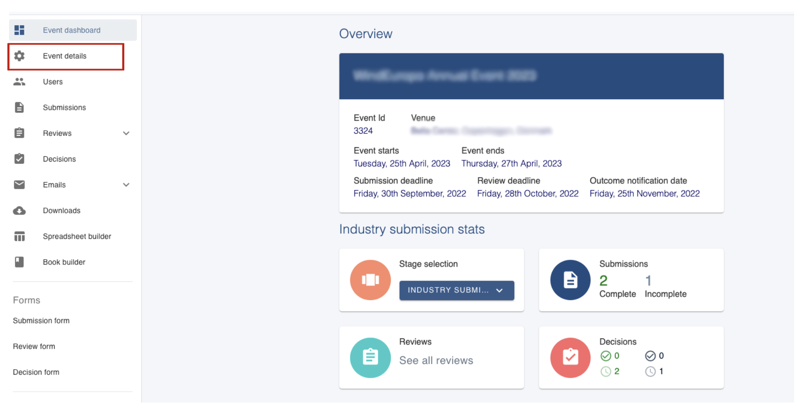Click review deadline Friday, 28th October, 2022
Viewport: 805px width, 416px height.
click(x=528, y=193)
